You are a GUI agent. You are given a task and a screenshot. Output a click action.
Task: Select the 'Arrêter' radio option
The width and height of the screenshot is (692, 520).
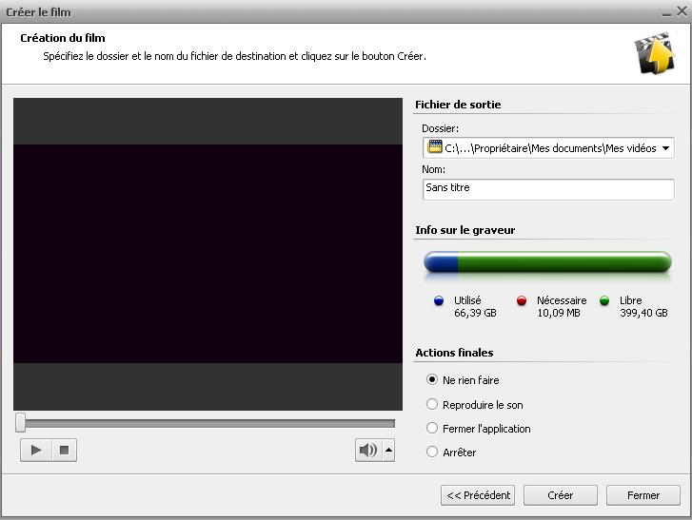pos(432,453)
